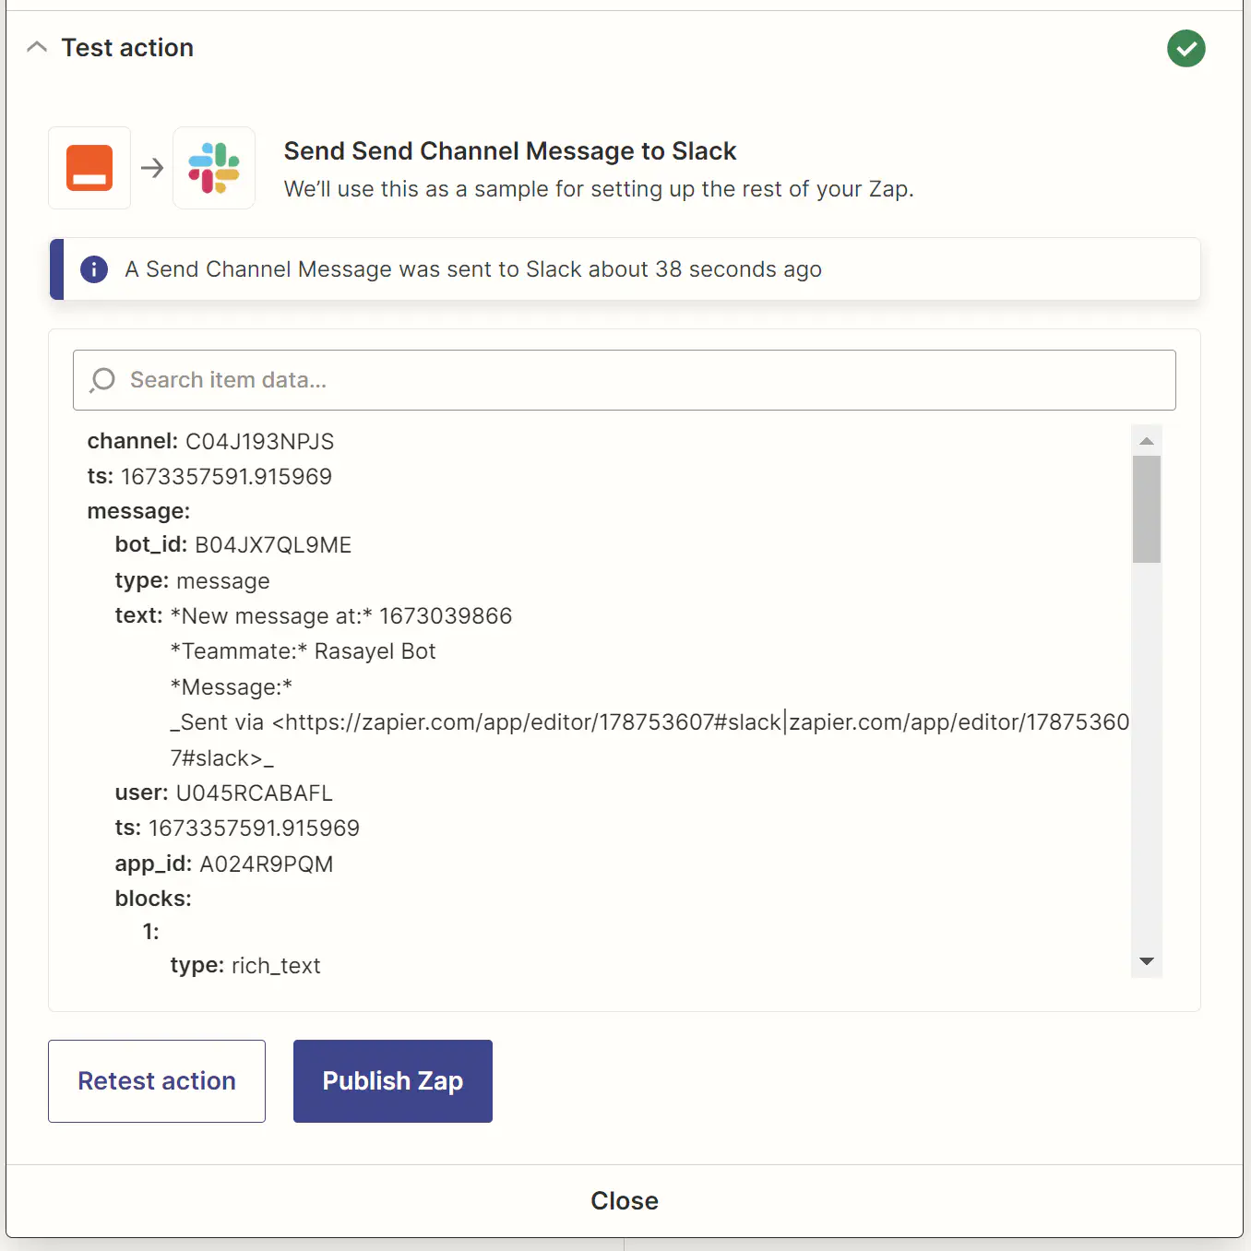Select the bot_id field value
Screen dimensions: 1251x1251
(x=272, y=544)
